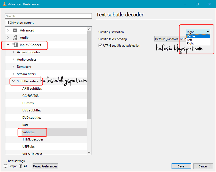The image size is (216, 172).
Task: Click in the Search field
Action: point(48,16)
